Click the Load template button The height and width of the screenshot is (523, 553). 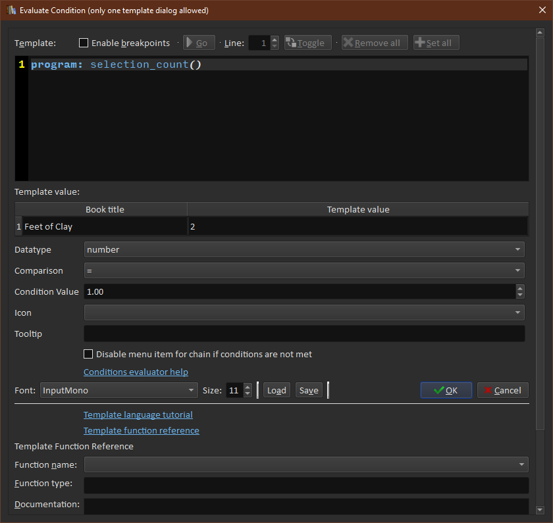click(276, 390)
